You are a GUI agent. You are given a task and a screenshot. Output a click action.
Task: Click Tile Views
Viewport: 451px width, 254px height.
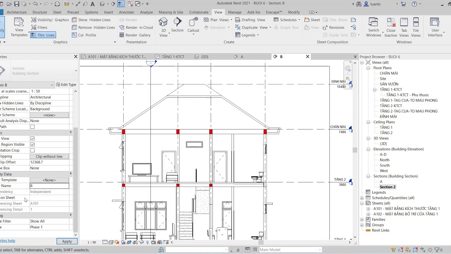[416, 27]
